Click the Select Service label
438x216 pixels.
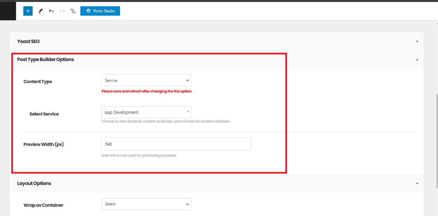[44, 114]
